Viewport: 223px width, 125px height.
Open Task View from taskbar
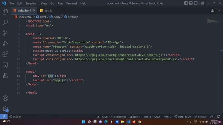point(95,122)
